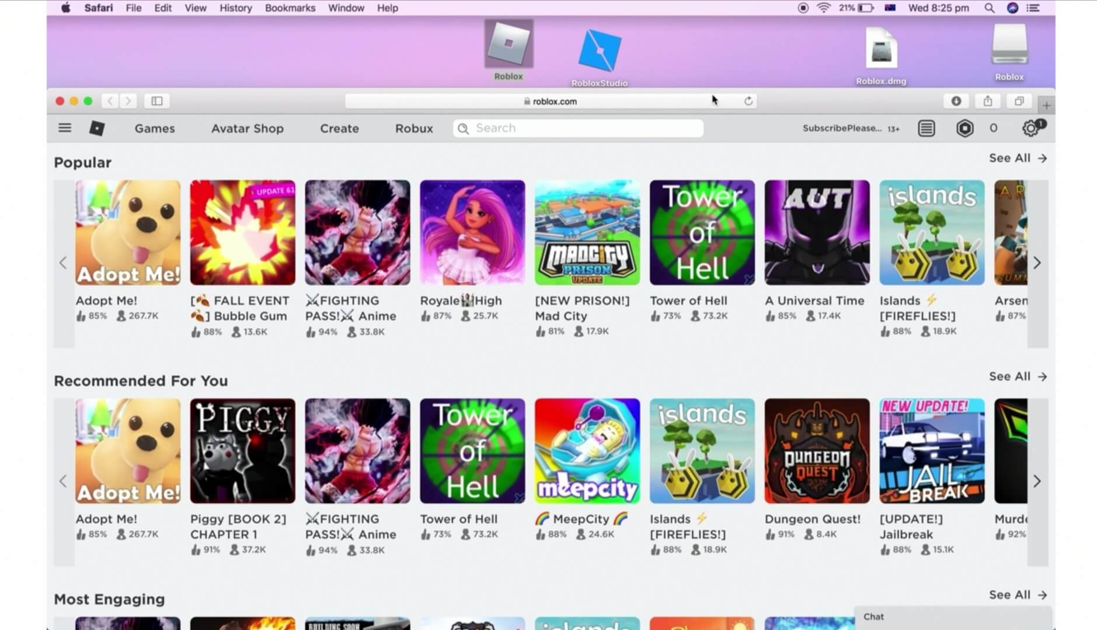Open MeepCity game thumbnail
Viewport: 1097px width, 630px height.
(587, 451)
